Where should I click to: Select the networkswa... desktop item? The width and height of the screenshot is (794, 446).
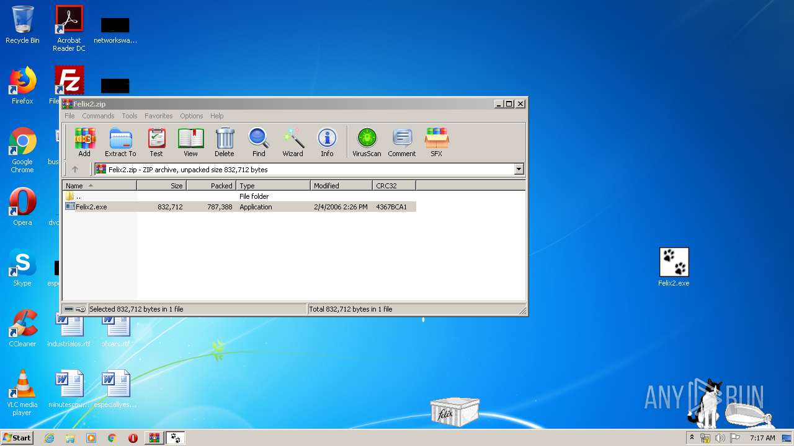(x=115, y=30)
